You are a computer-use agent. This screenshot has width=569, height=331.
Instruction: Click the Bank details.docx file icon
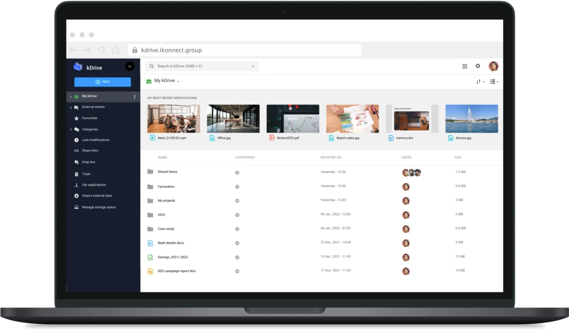150,243
